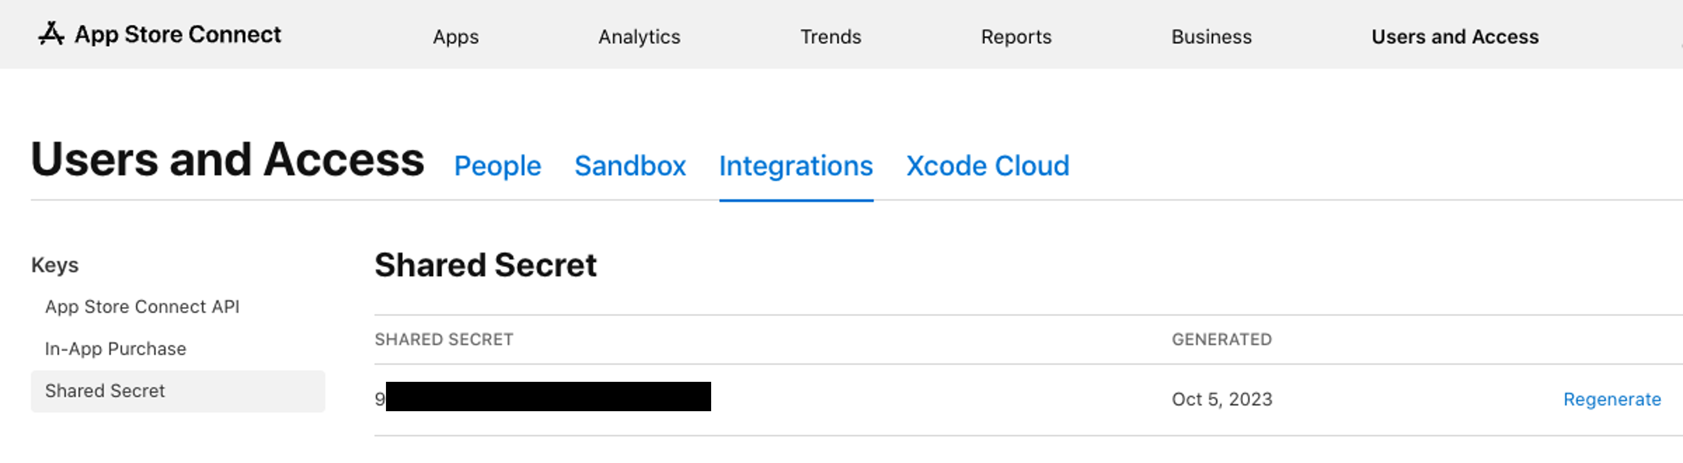
Task: Click the GENERATED column header
Action: pos(1221,339)
